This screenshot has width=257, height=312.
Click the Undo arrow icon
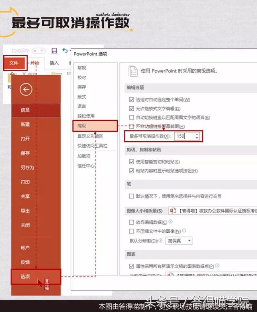[x=65, y=51]
